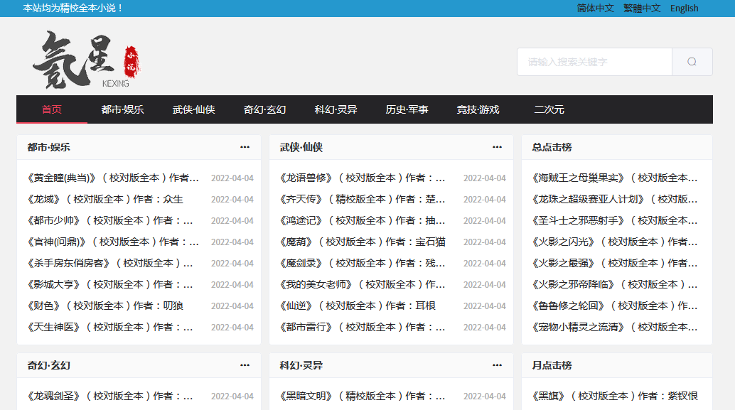The height and width of the screenshot is (410, 735).
Task: Open 《圣斗士之邪恶射手》 ranking entry
Action: click(615, 221)
